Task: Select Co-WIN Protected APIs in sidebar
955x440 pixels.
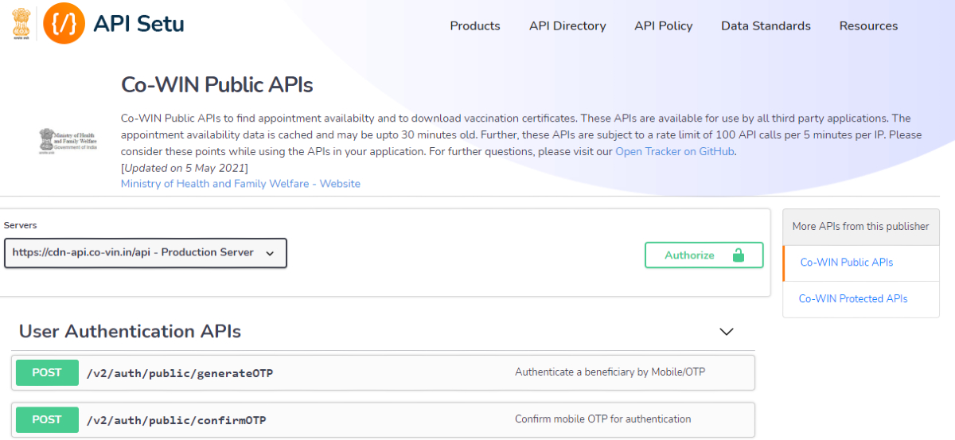Action: pos(852,299)
